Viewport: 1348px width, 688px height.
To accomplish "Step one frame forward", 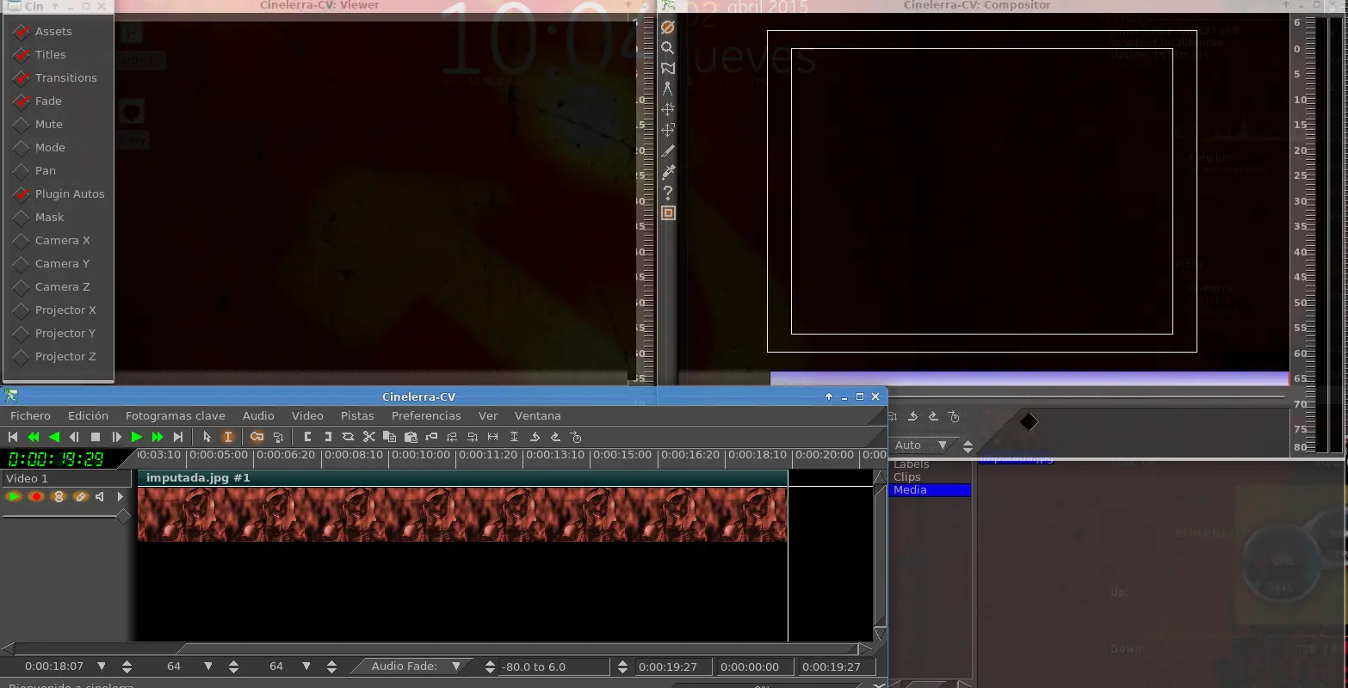I will click(x=116, y=437).
